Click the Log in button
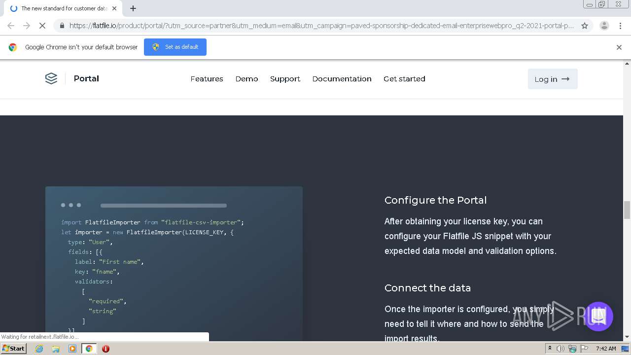 pos(552,79)
